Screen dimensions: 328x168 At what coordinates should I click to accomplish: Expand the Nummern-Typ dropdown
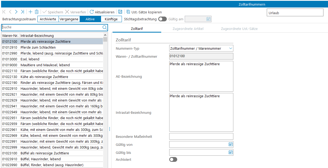230,48
